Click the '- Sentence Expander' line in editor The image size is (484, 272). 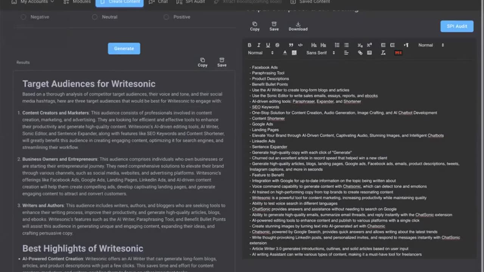(x=268, y=147)
